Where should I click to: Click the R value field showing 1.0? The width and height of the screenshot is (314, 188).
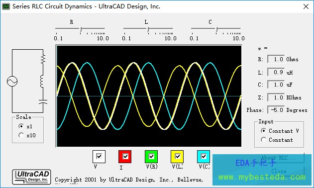276,59
